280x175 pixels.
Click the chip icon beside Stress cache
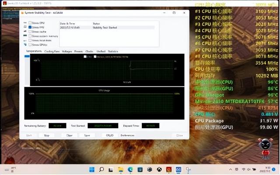point(25,31)
